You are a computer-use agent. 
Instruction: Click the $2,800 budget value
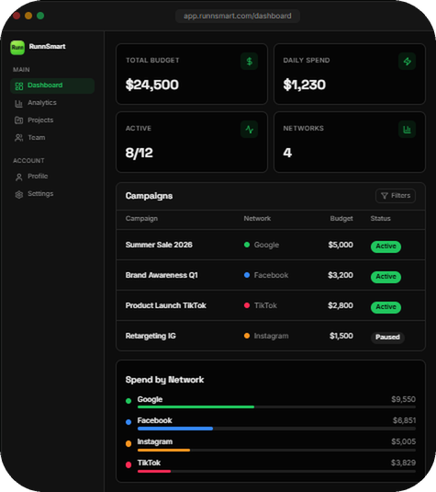pos(341,305)
